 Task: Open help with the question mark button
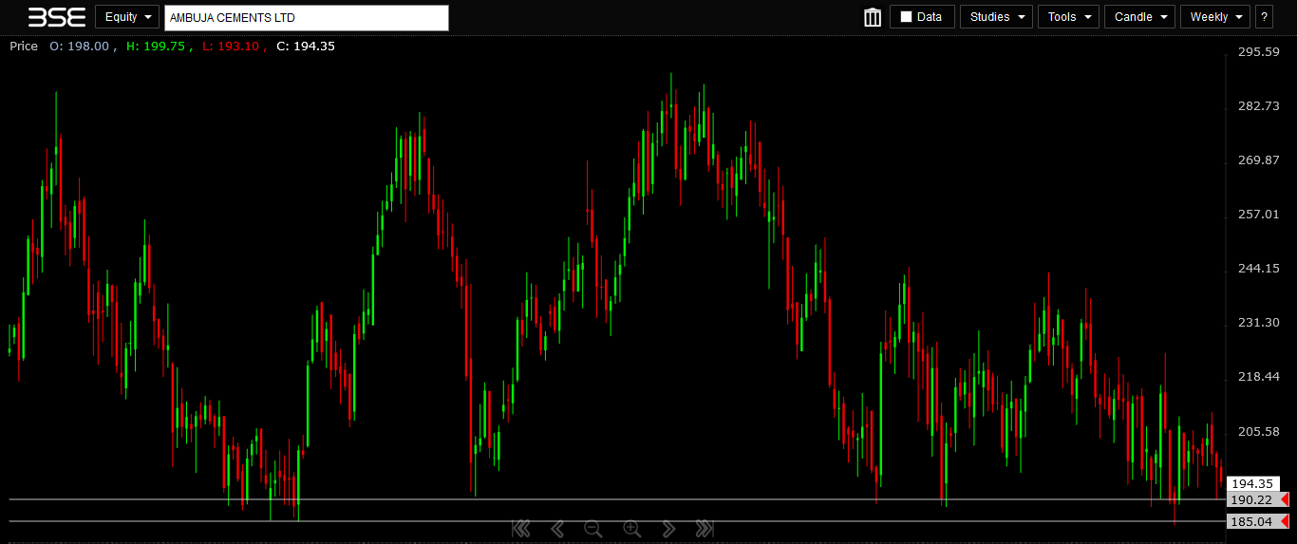pyautogui.click(x=1264, y=17)
